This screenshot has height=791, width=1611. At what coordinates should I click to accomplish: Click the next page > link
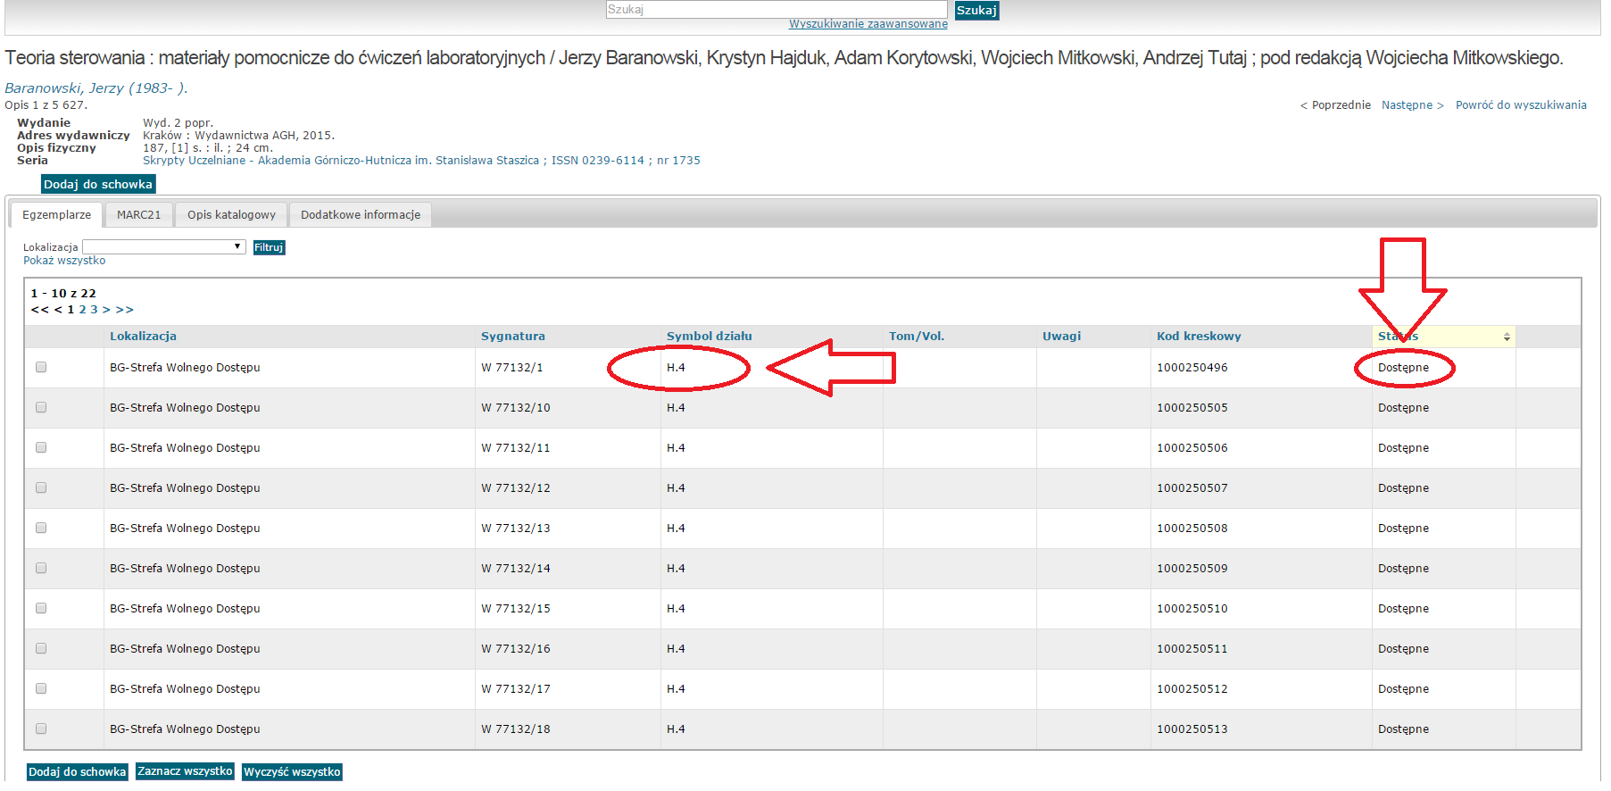tap(106, 310)
